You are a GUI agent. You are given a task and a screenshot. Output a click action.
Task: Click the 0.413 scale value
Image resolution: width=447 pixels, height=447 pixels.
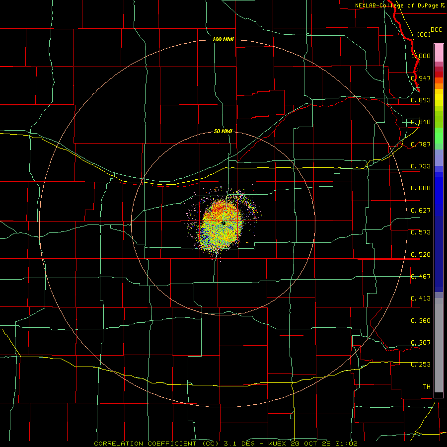[421, 298]
